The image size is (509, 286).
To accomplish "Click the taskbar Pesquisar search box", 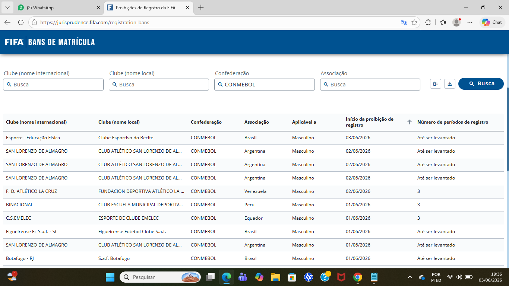I will (160, 277).
